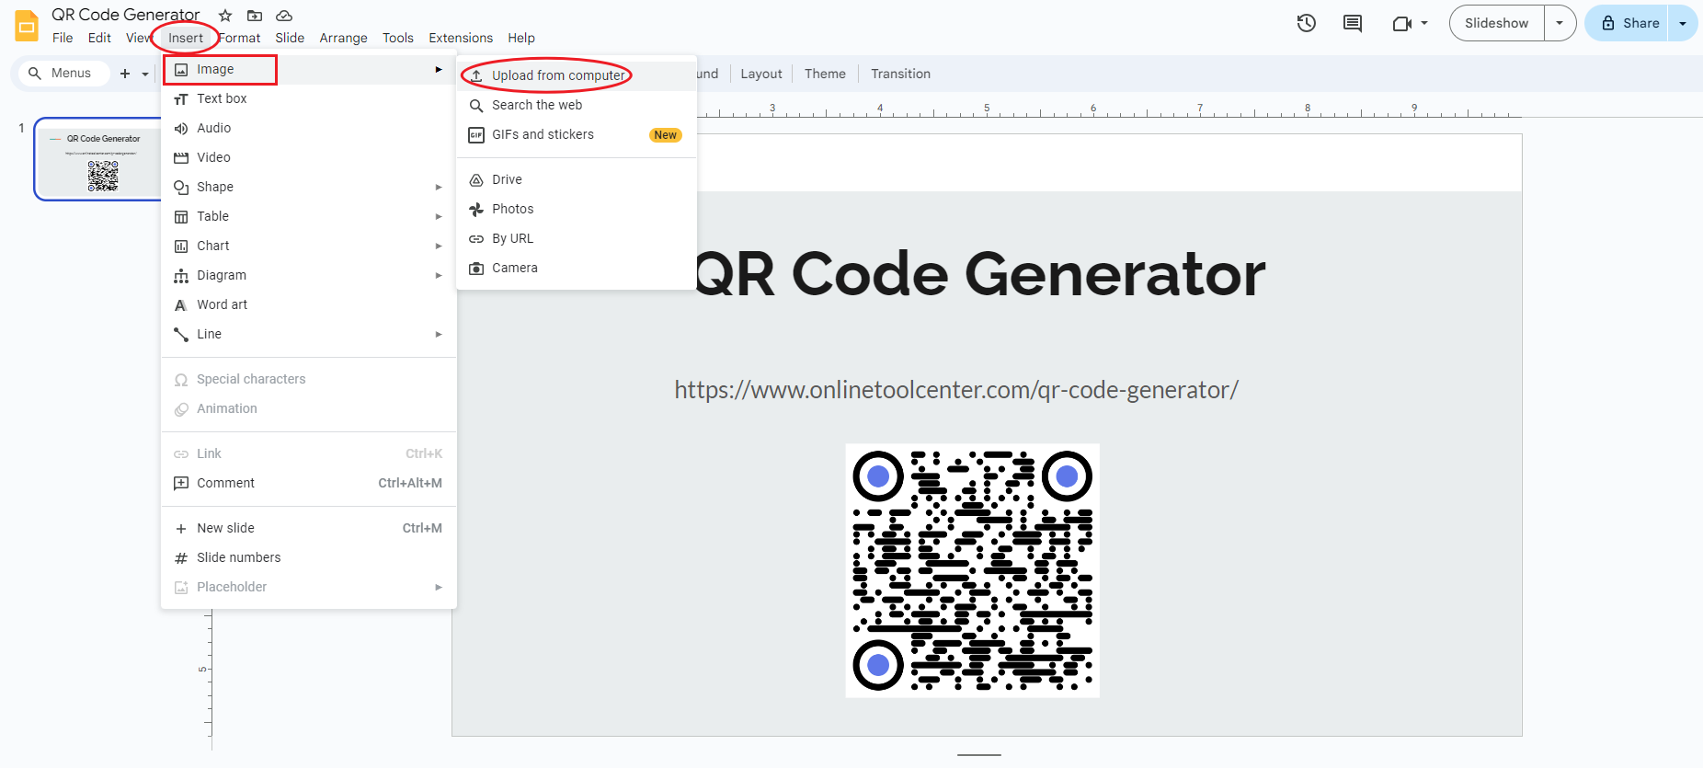Open the Help menu

(x=521, y=38)
